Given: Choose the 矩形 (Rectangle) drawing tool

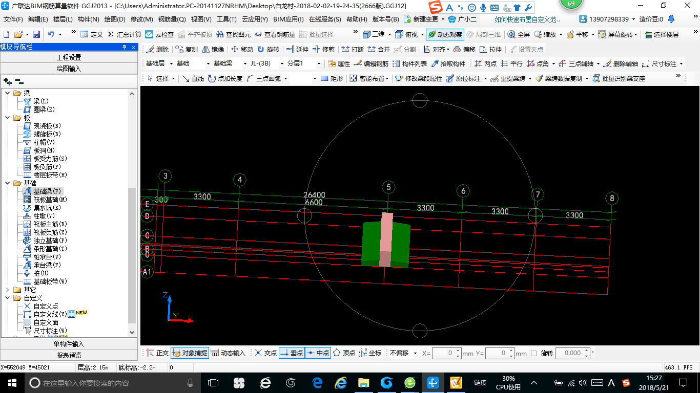Looking at the screenshot, I should tap(332, 78).
